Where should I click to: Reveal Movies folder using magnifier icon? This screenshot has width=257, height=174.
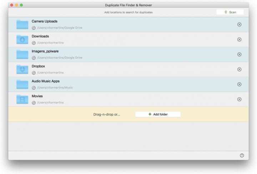pos(34,102)
